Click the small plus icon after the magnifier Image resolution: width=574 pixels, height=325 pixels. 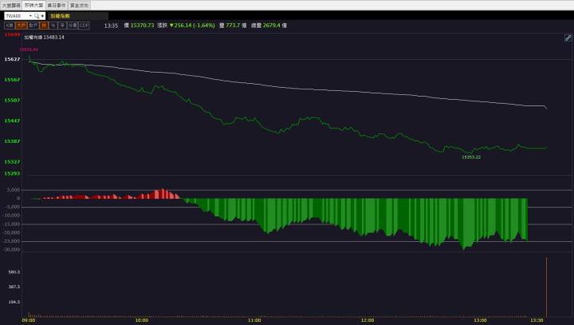[x=42, y=16]
